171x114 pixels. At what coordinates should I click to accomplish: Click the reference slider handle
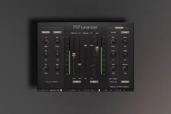74,56
